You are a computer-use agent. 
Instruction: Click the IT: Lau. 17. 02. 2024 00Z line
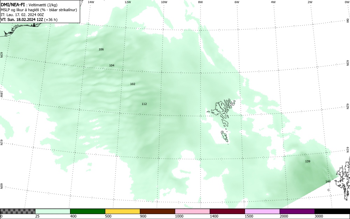point(22,15)
